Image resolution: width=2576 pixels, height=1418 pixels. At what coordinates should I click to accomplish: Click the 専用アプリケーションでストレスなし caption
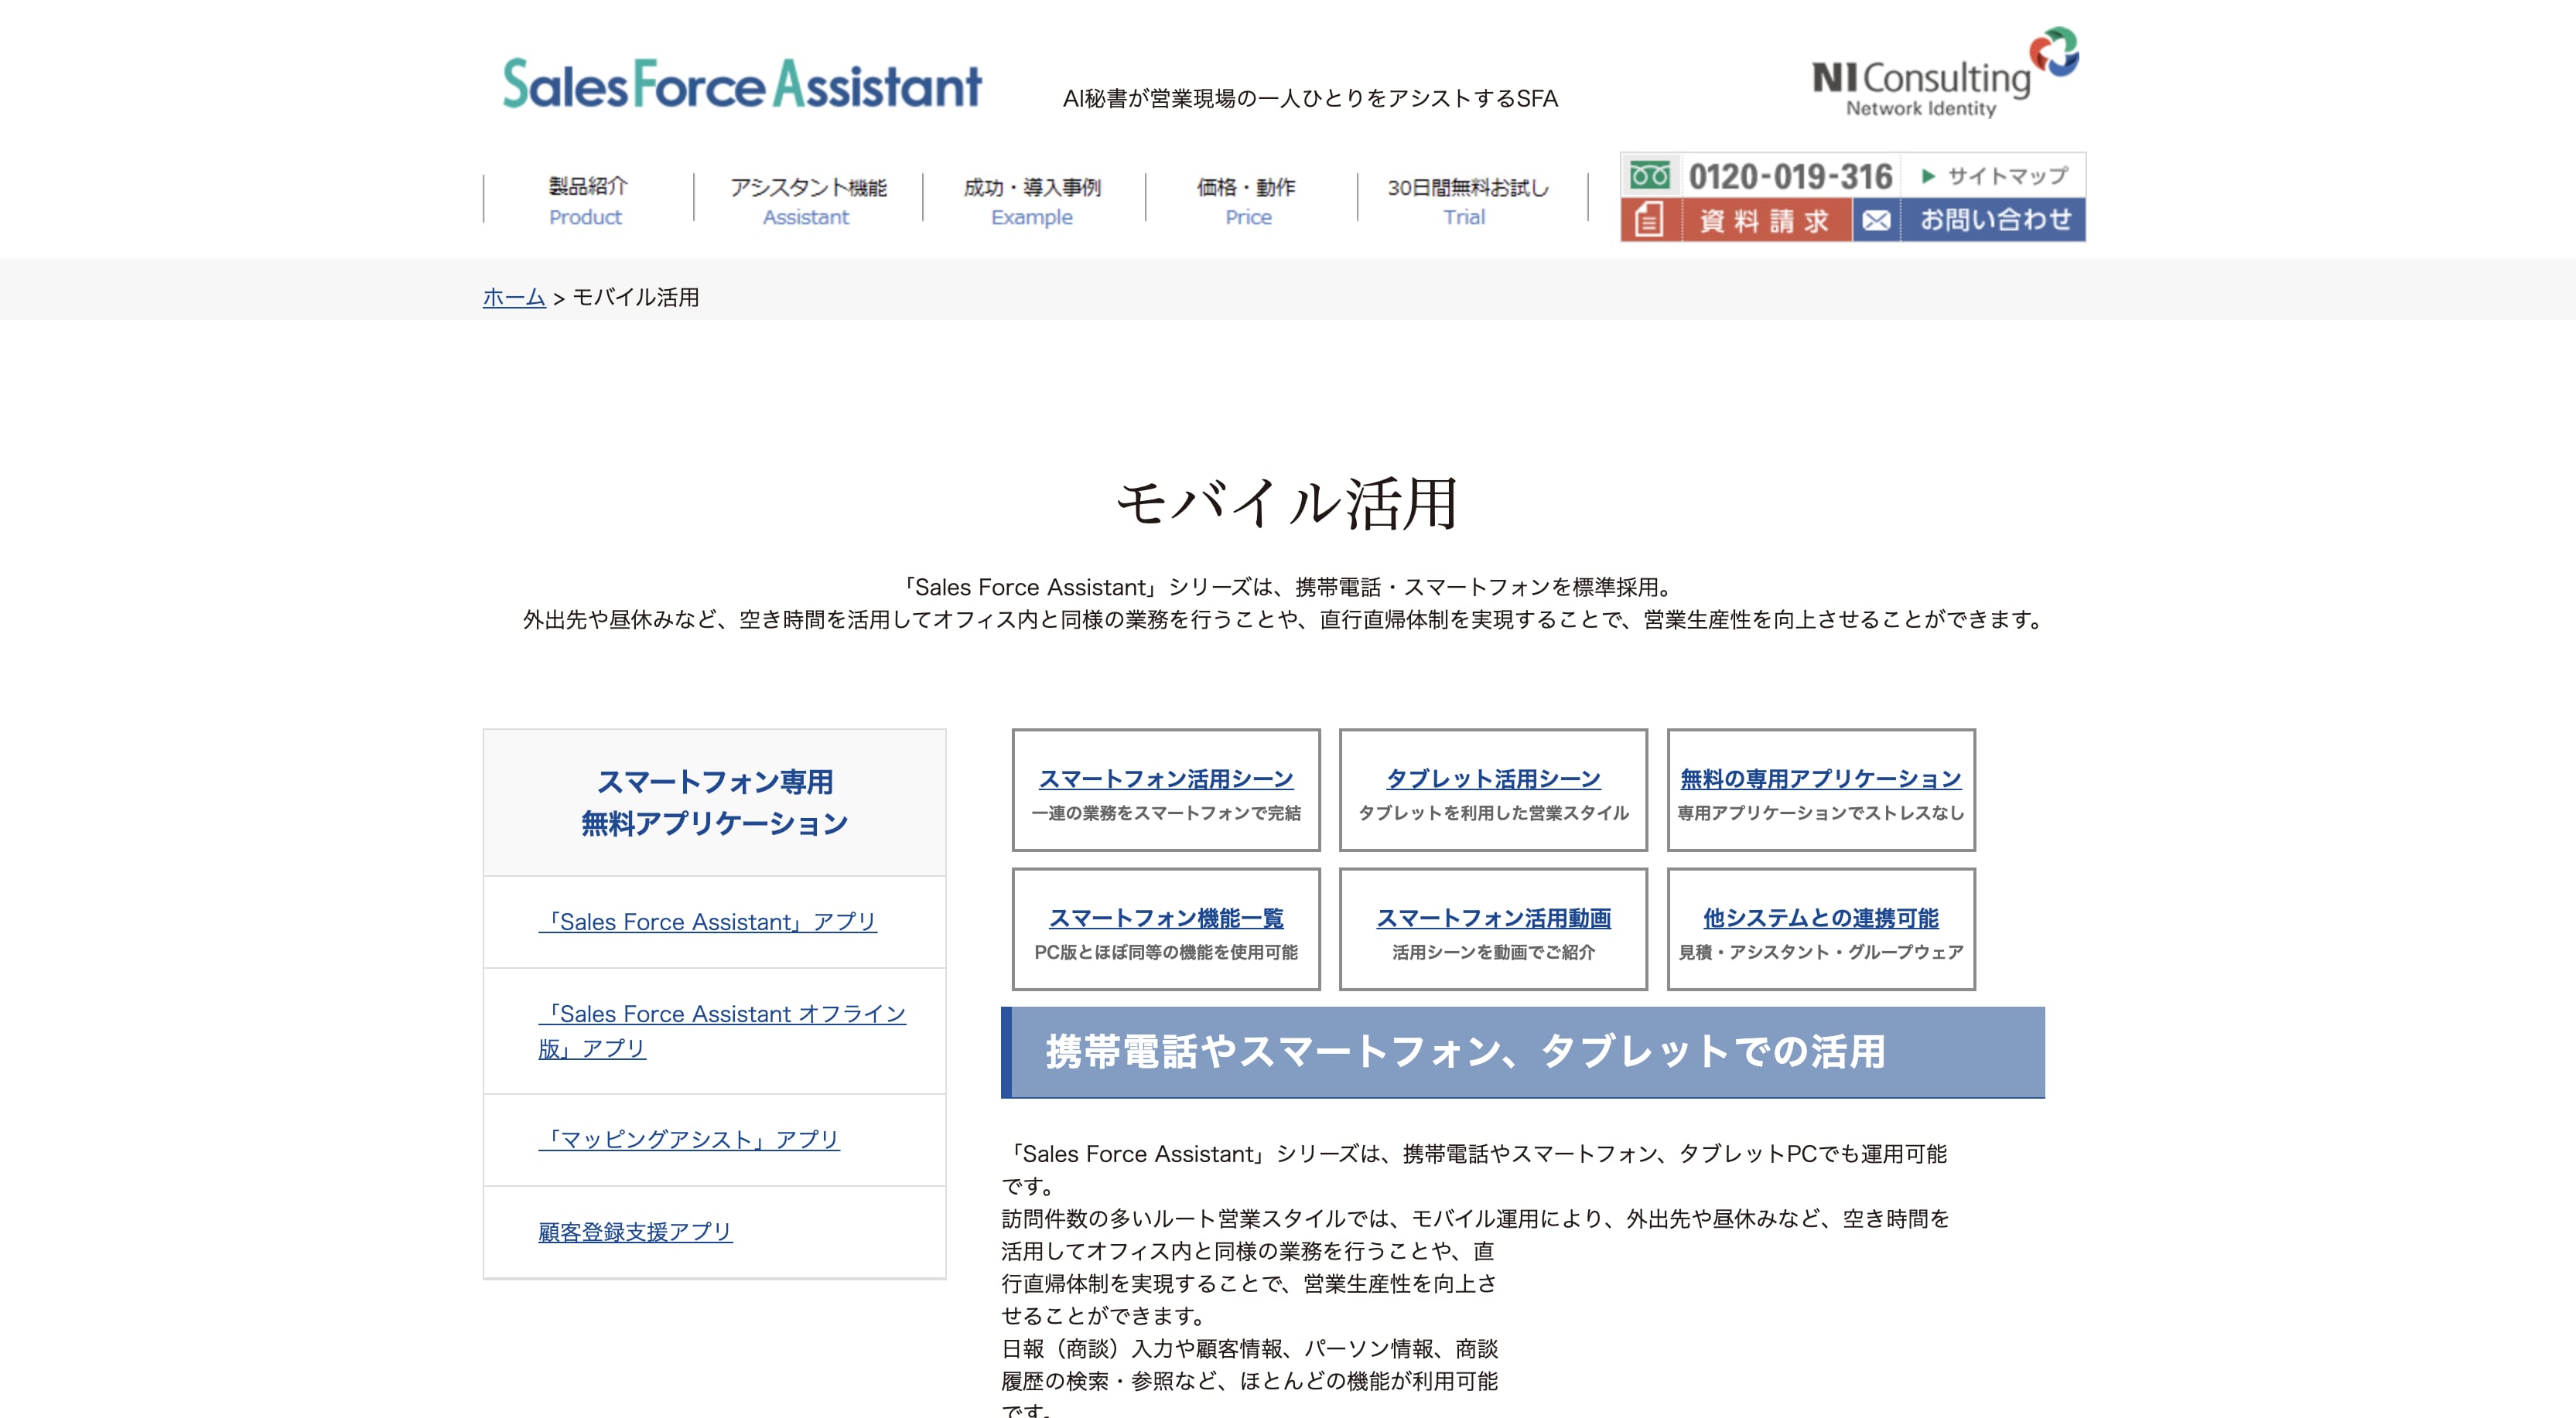pyautogui.click(x=1821, y=813)
